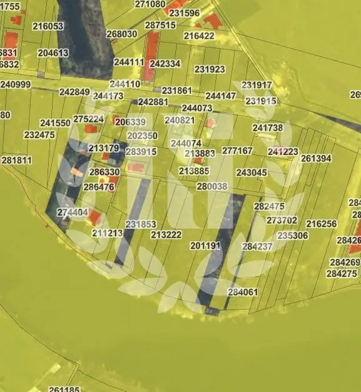The width and height of the screenshot is (361, 392).
Task: Click parcel number 243045
Action: click(x=252, y=173)
